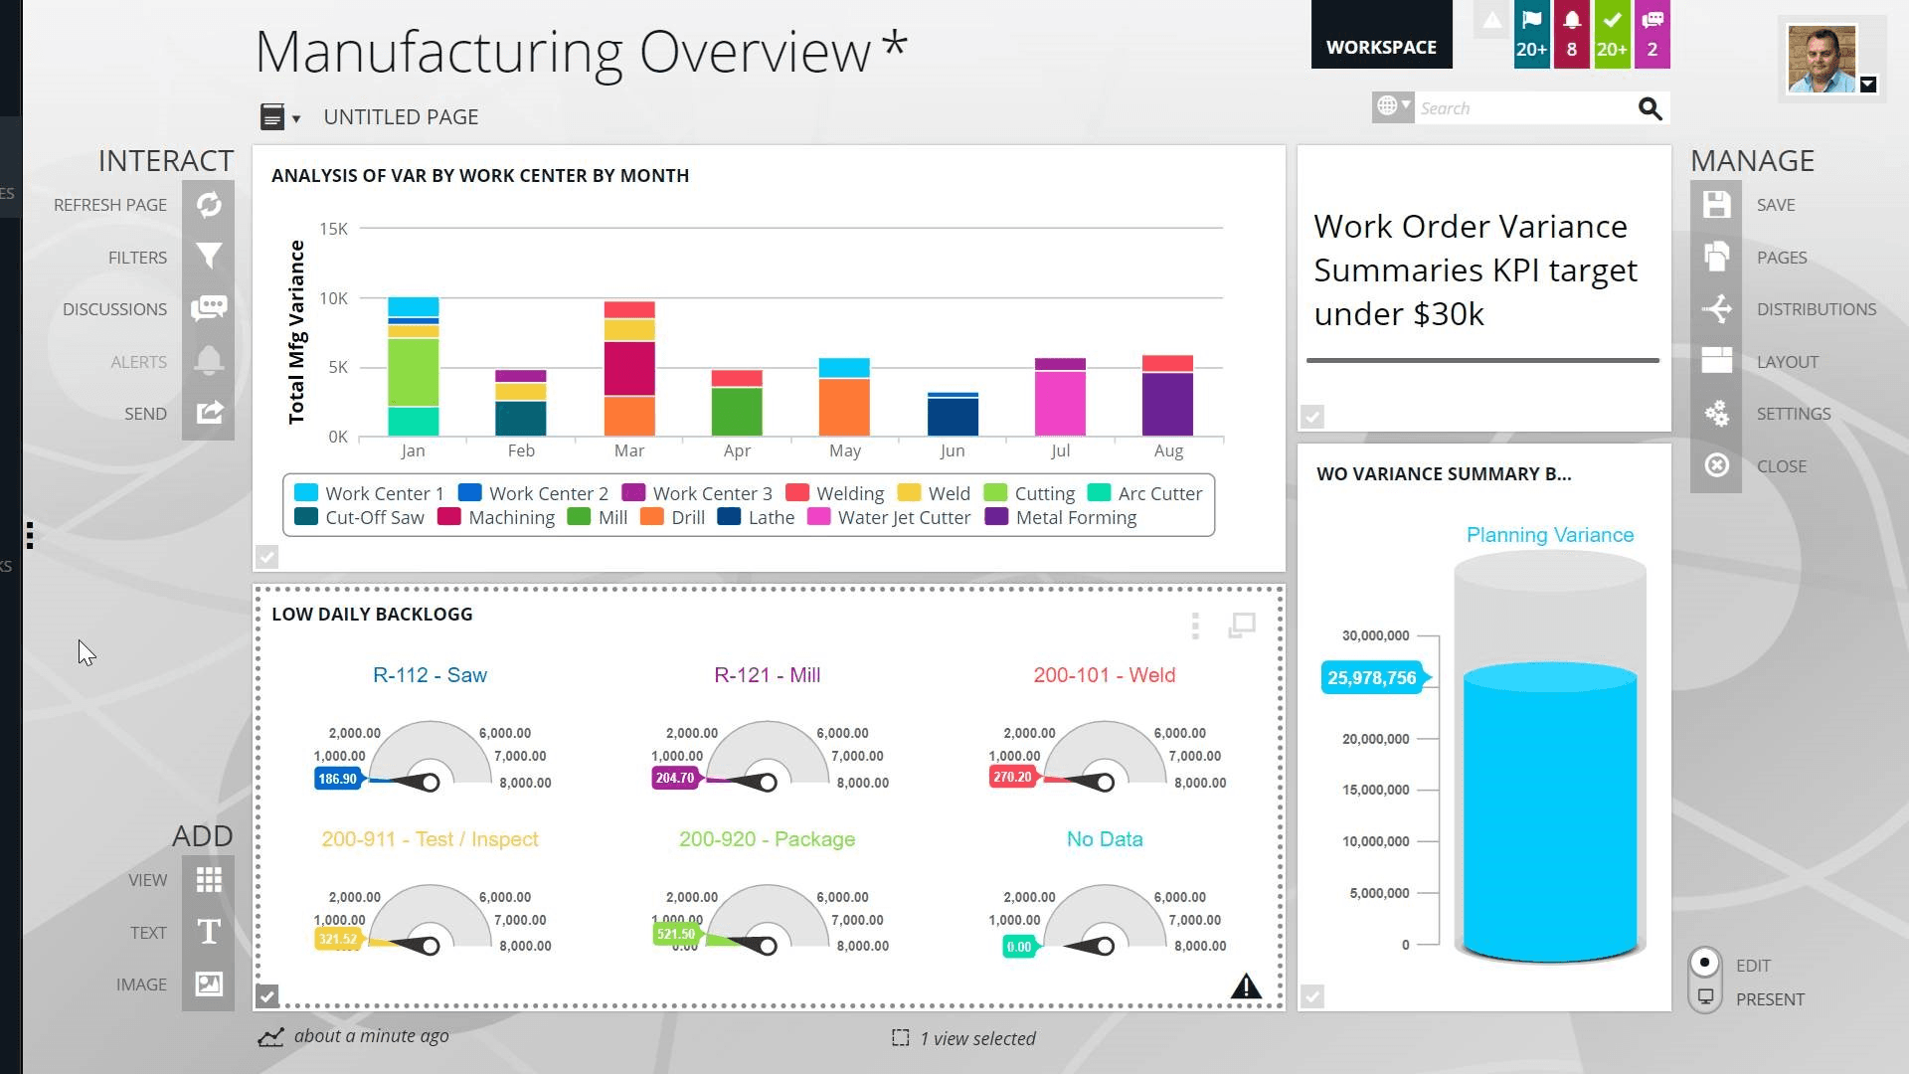Click the Send share icon
The height and width of the screenshot is (1074, 1909).
209,413
